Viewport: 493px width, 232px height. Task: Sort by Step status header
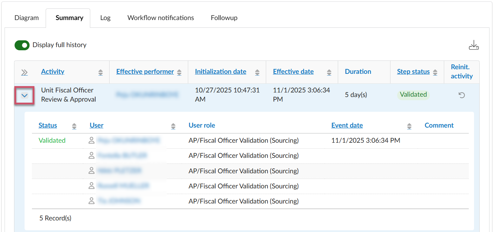click(413, 71)
